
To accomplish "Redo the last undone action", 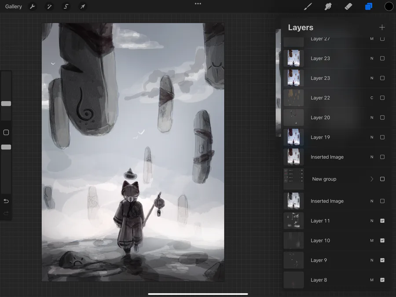I will pos(6,214).
